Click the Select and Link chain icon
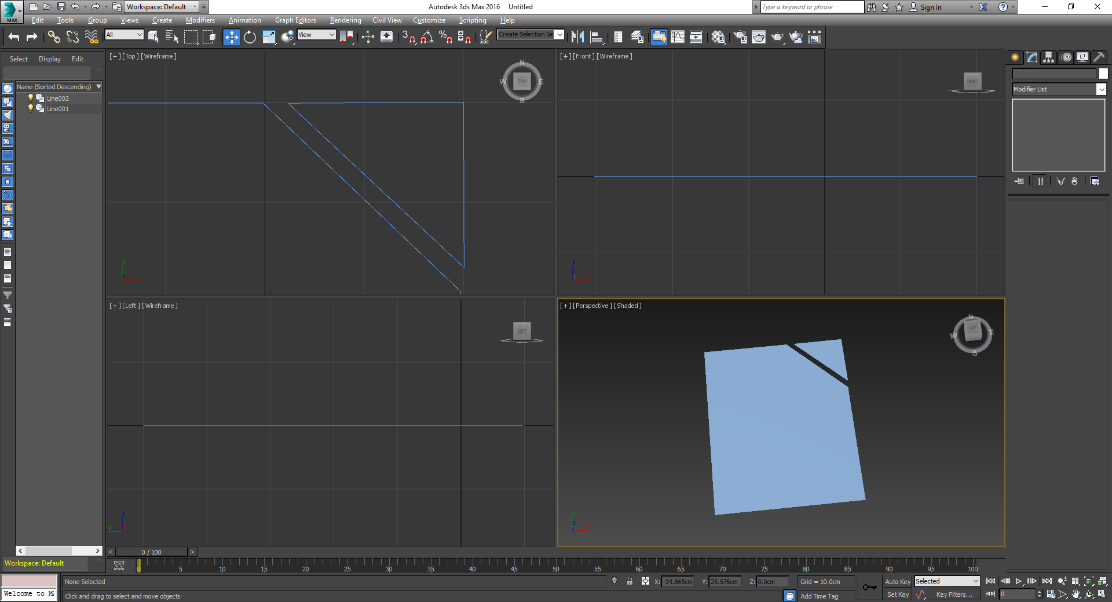The width and height of the screenshot is (1112, 602). [x=54, y=38]
